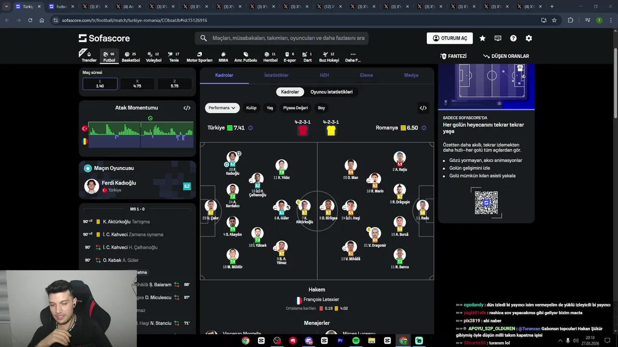The height and width of the screenshot is (347, 618).
Task: Click the OTURUM AÇ button
Action: coord(449,38)
